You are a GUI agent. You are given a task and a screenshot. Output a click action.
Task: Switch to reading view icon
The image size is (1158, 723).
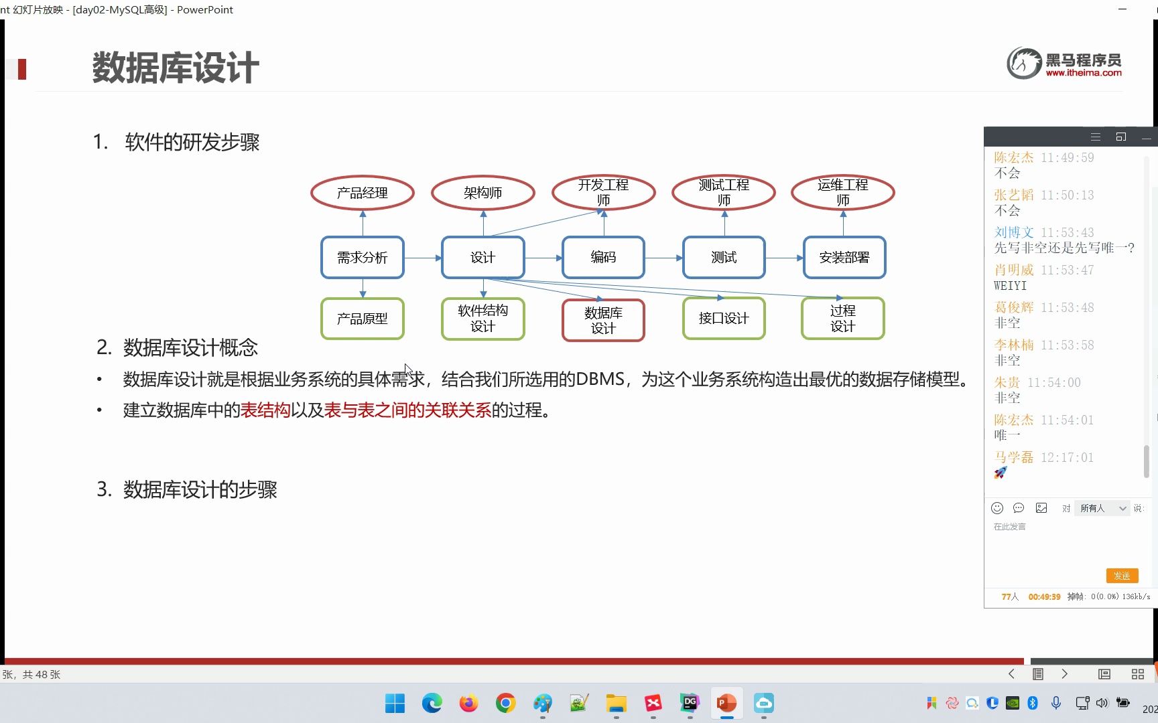click(x=1104, y=674)
